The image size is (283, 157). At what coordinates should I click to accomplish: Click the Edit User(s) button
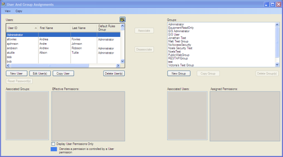click(x=40, y=73)
